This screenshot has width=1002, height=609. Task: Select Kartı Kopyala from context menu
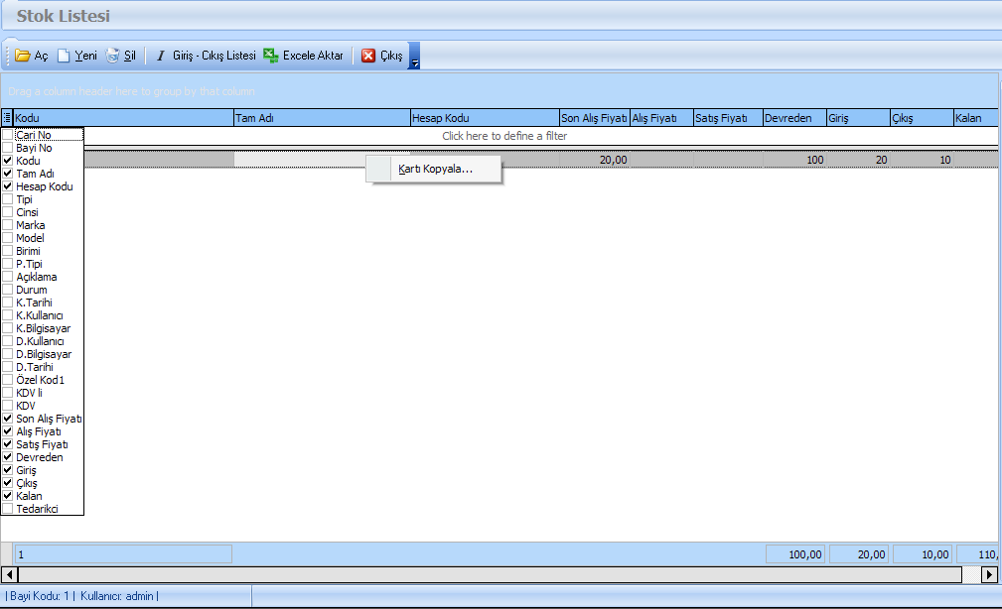(435, 169)
